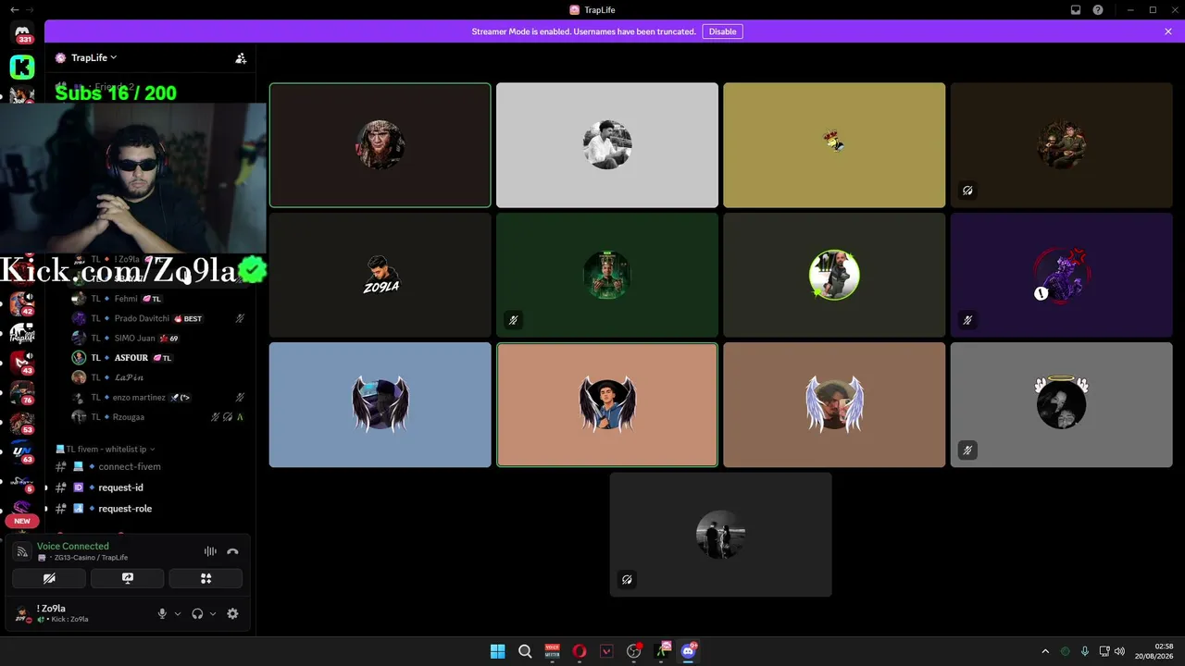This screenshot has width=1185, height=666.
Task: Open the server icon with badge 53
Action: coord(22,422)
